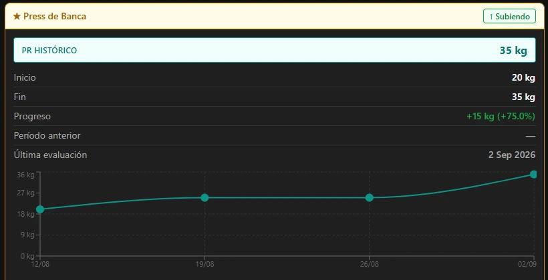Image resolution: width=548 pixels, height=280 pixels.
Task: Click the star icon beside Press de Banca
Action: [x=17, y=17]
